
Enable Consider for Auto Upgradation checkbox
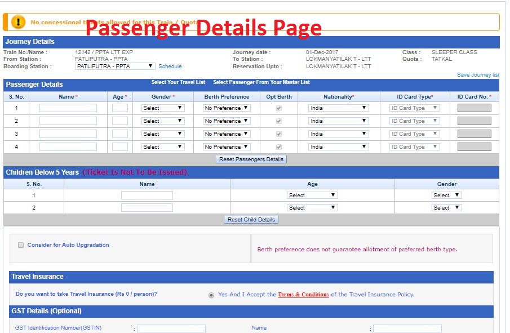point(21,245)
